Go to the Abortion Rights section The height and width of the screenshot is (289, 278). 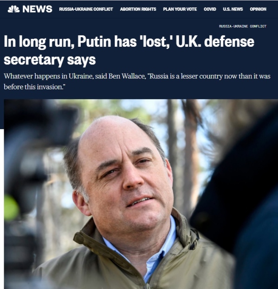pyautogui.click(x=138, y=9)
